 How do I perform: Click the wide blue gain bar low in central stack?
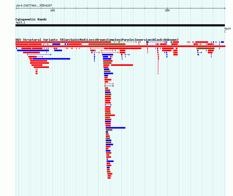115,128
